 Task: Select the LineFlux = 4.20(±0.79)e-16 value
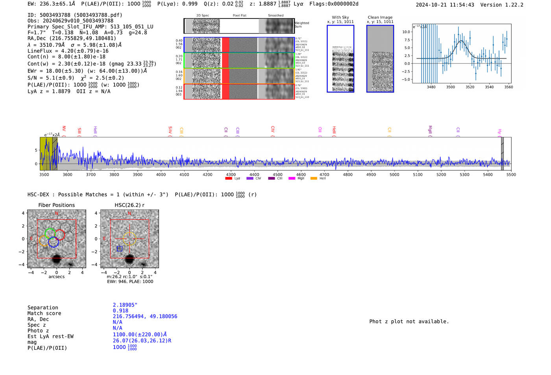(x=68, y=51)
